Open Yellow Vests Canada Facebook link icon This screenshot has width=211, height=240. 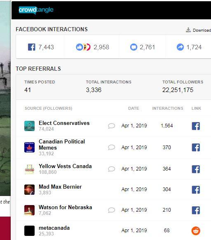[x=196, y=169]
